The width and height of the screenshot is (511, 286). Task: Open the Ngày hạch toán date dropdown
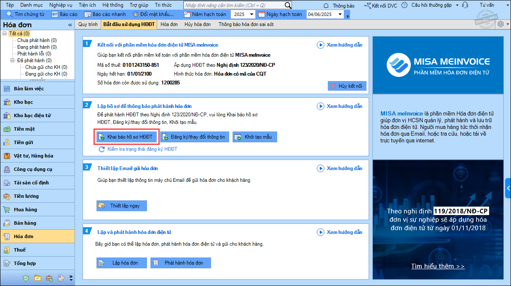[340, 14]
